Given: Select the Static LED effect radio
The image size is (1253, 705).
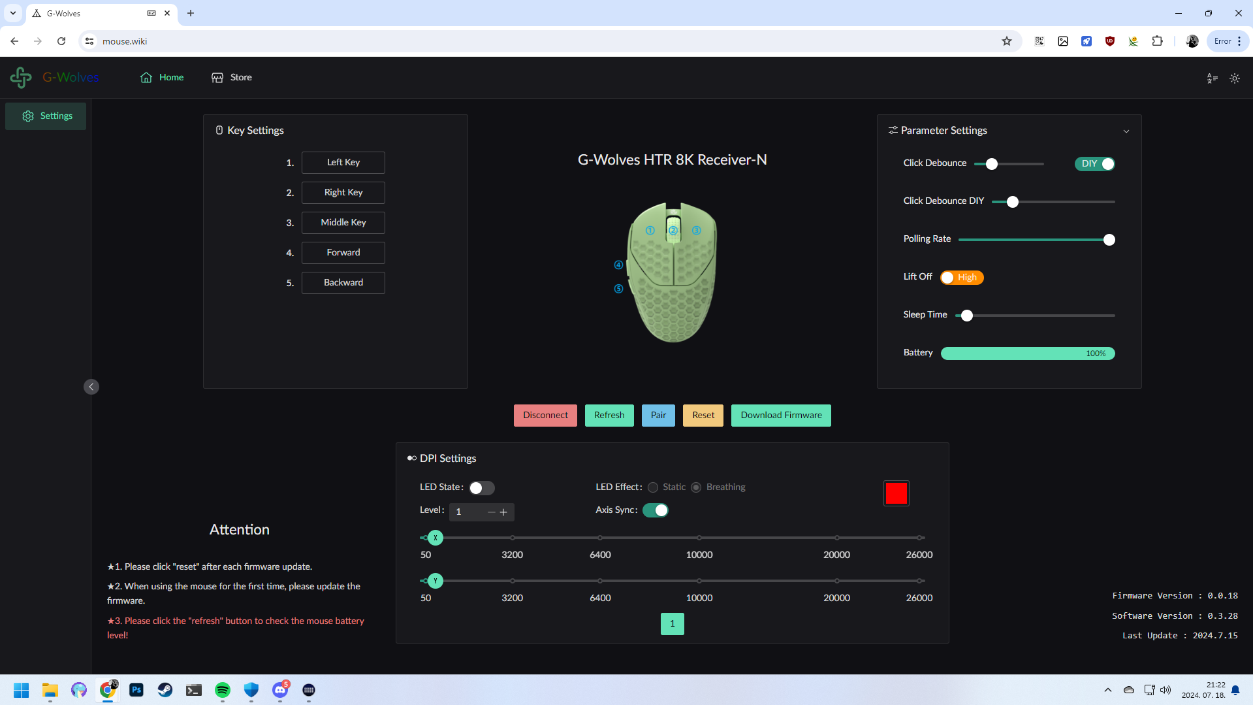Looking at the screenshot, I should (x=653, y=487).
